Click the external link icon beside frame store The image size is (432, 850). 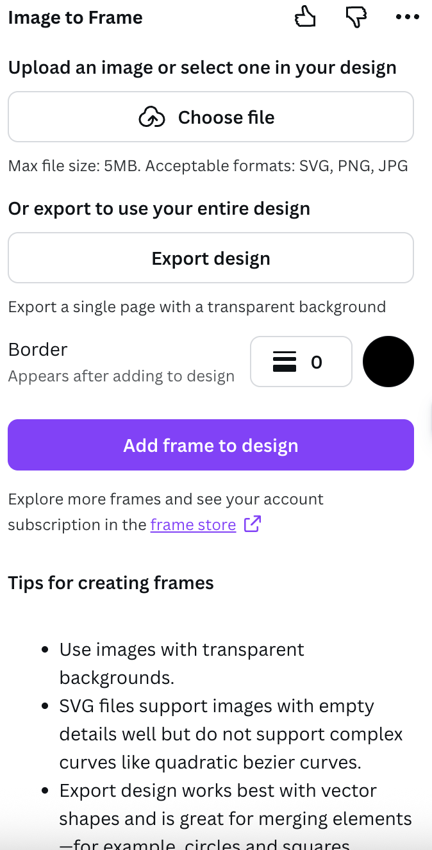252,524
